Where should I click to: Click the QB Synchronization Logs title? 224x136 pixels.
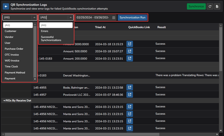29,5
